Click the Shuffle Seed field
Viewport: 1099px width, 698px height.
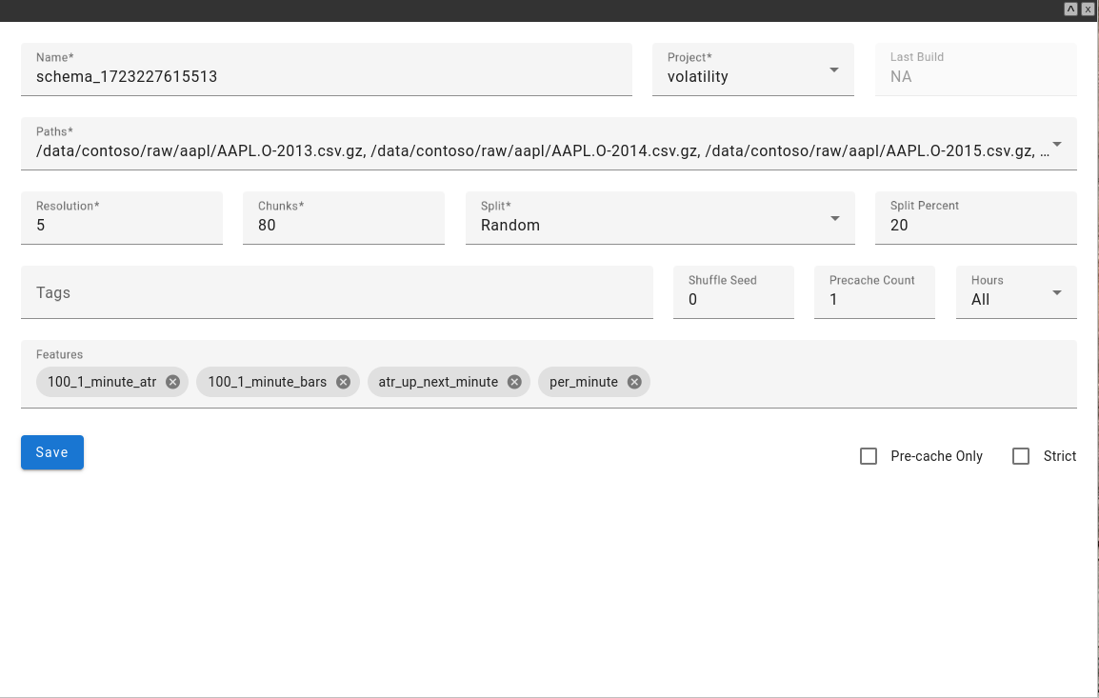click(x=733, y=299)
